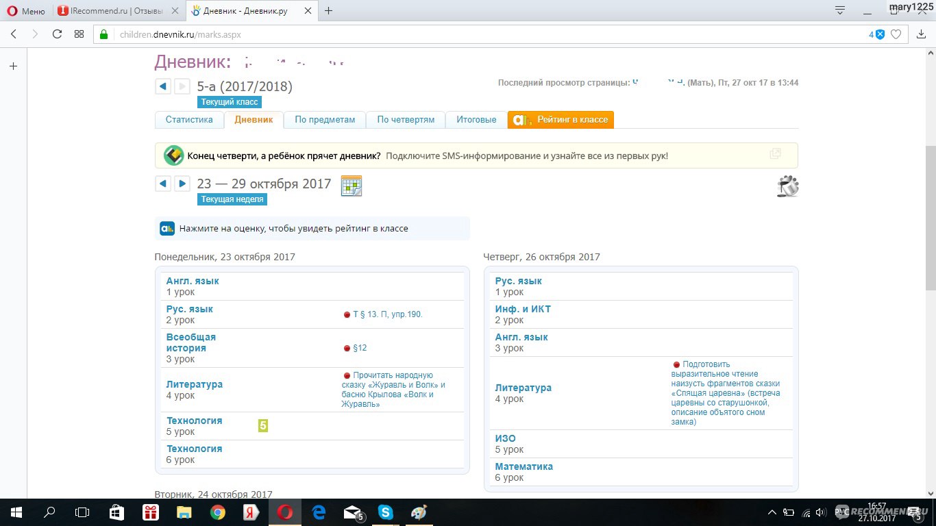This screenshot has height=526, width=936.
Task: Select the Дневник tab
Action: 254,119
